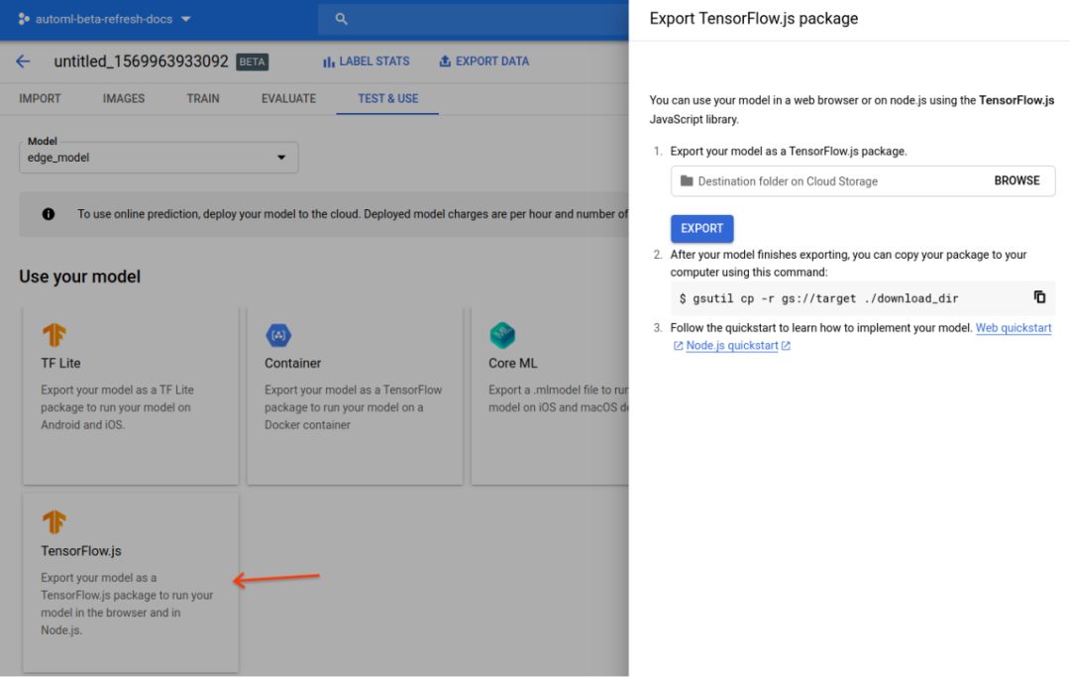1070x677 pixels.
Task: Click the TF Lite TensorFlow logo icon
Action: (x=54, y=334)
